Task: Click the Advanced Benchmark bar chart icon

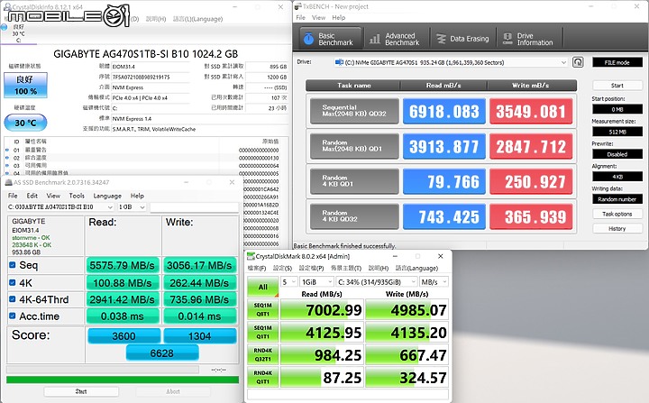Action: point(375,39)
